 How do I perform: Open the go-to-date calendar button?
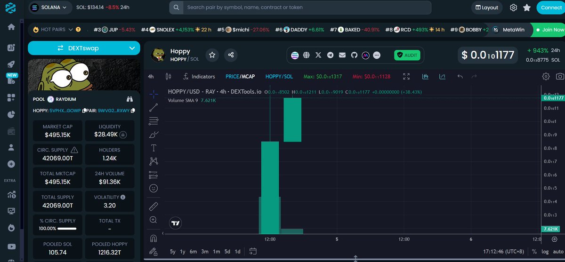click(253, 251)
